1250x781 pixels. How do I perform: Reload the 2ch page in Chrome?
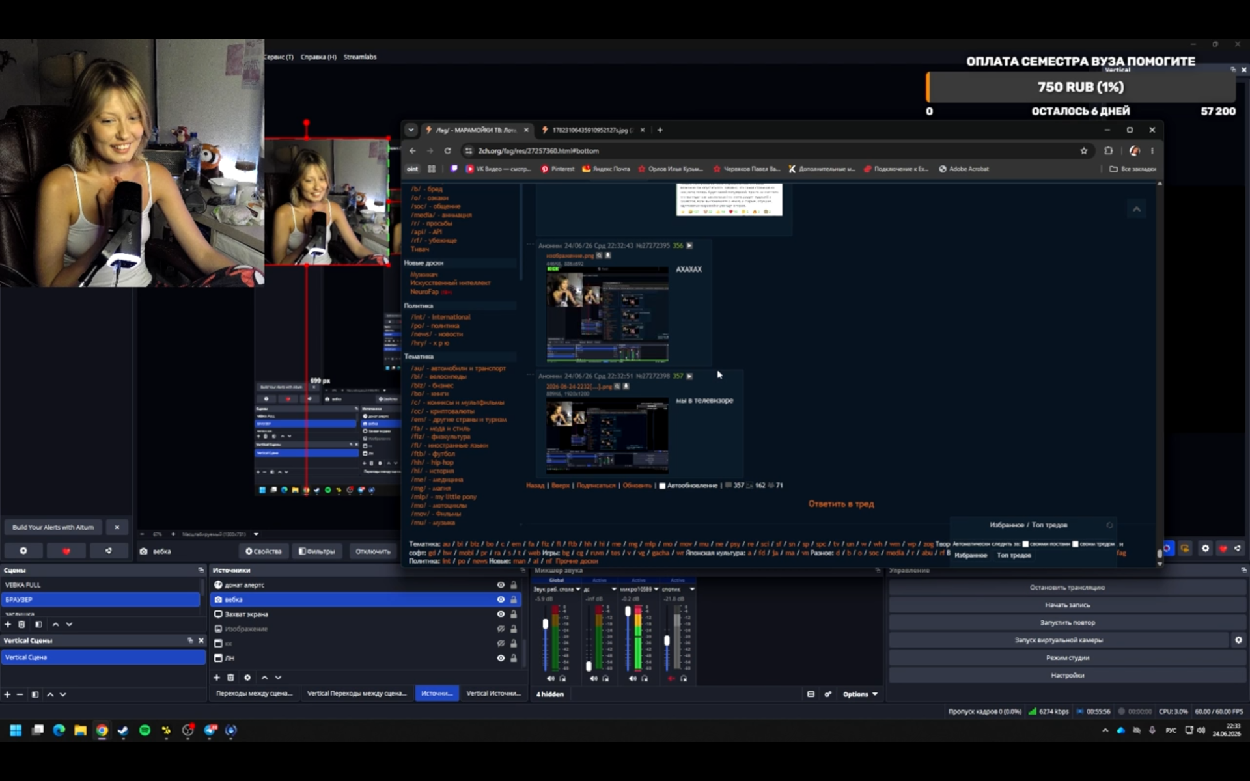click(447, 150)
